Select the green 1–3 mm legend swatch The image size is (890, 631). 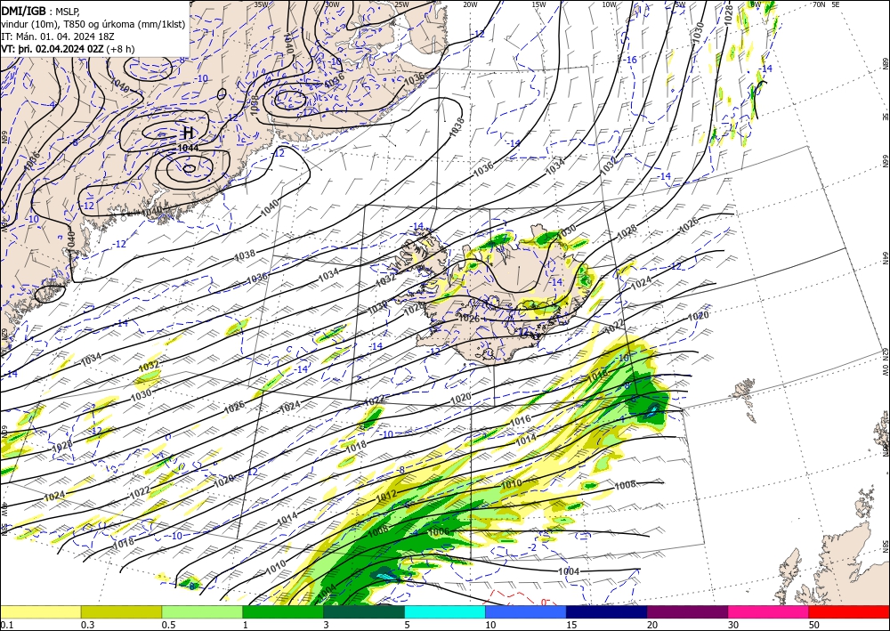283,611
